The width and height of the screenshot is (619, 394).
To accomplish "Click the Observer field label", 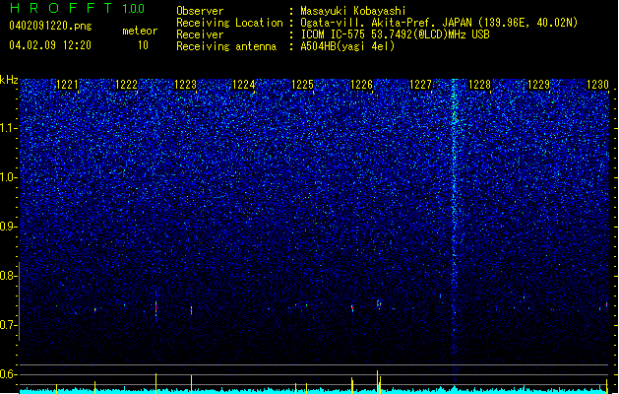I will pyautogui.click(x=200, y=11).
